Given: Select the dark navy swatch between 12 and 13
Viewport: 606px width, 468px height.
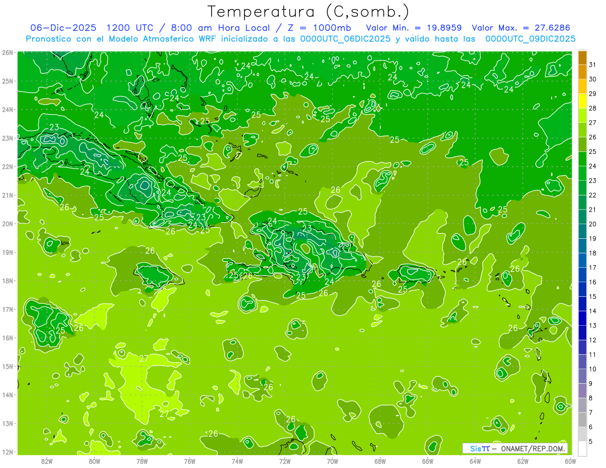Looking at the screenshot, I should [x=582, y=333].
